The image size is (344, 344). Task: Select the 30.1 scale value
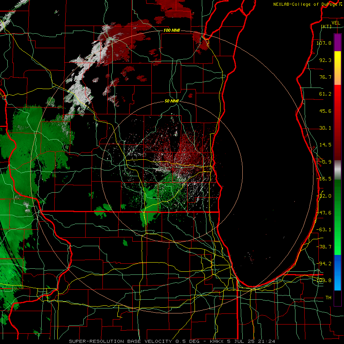click(x=325, y=128)
